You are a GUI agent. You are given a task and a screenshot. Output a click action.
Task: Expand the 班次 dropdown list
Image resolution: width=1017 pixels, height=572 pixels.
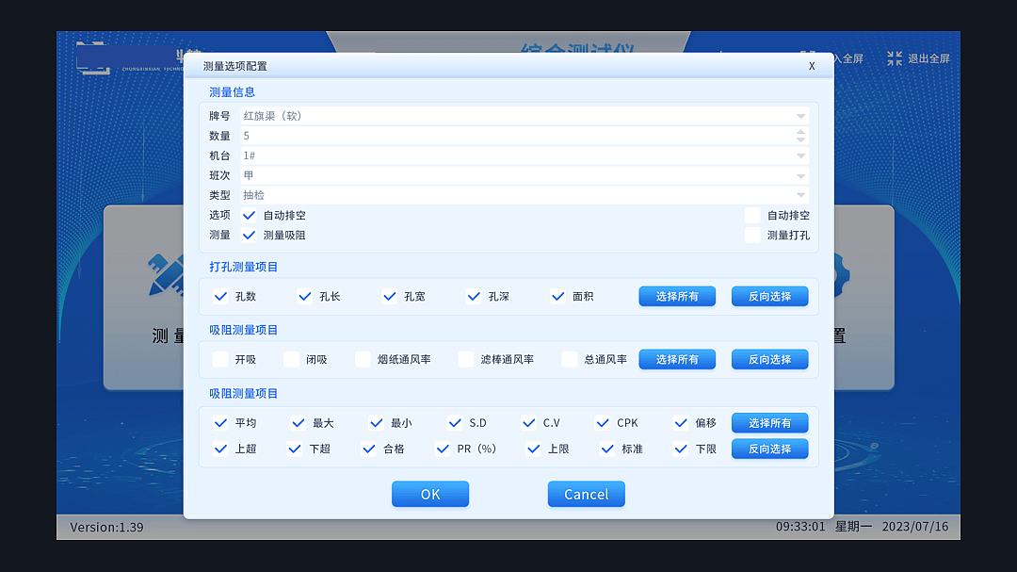(x=800, y=175)
